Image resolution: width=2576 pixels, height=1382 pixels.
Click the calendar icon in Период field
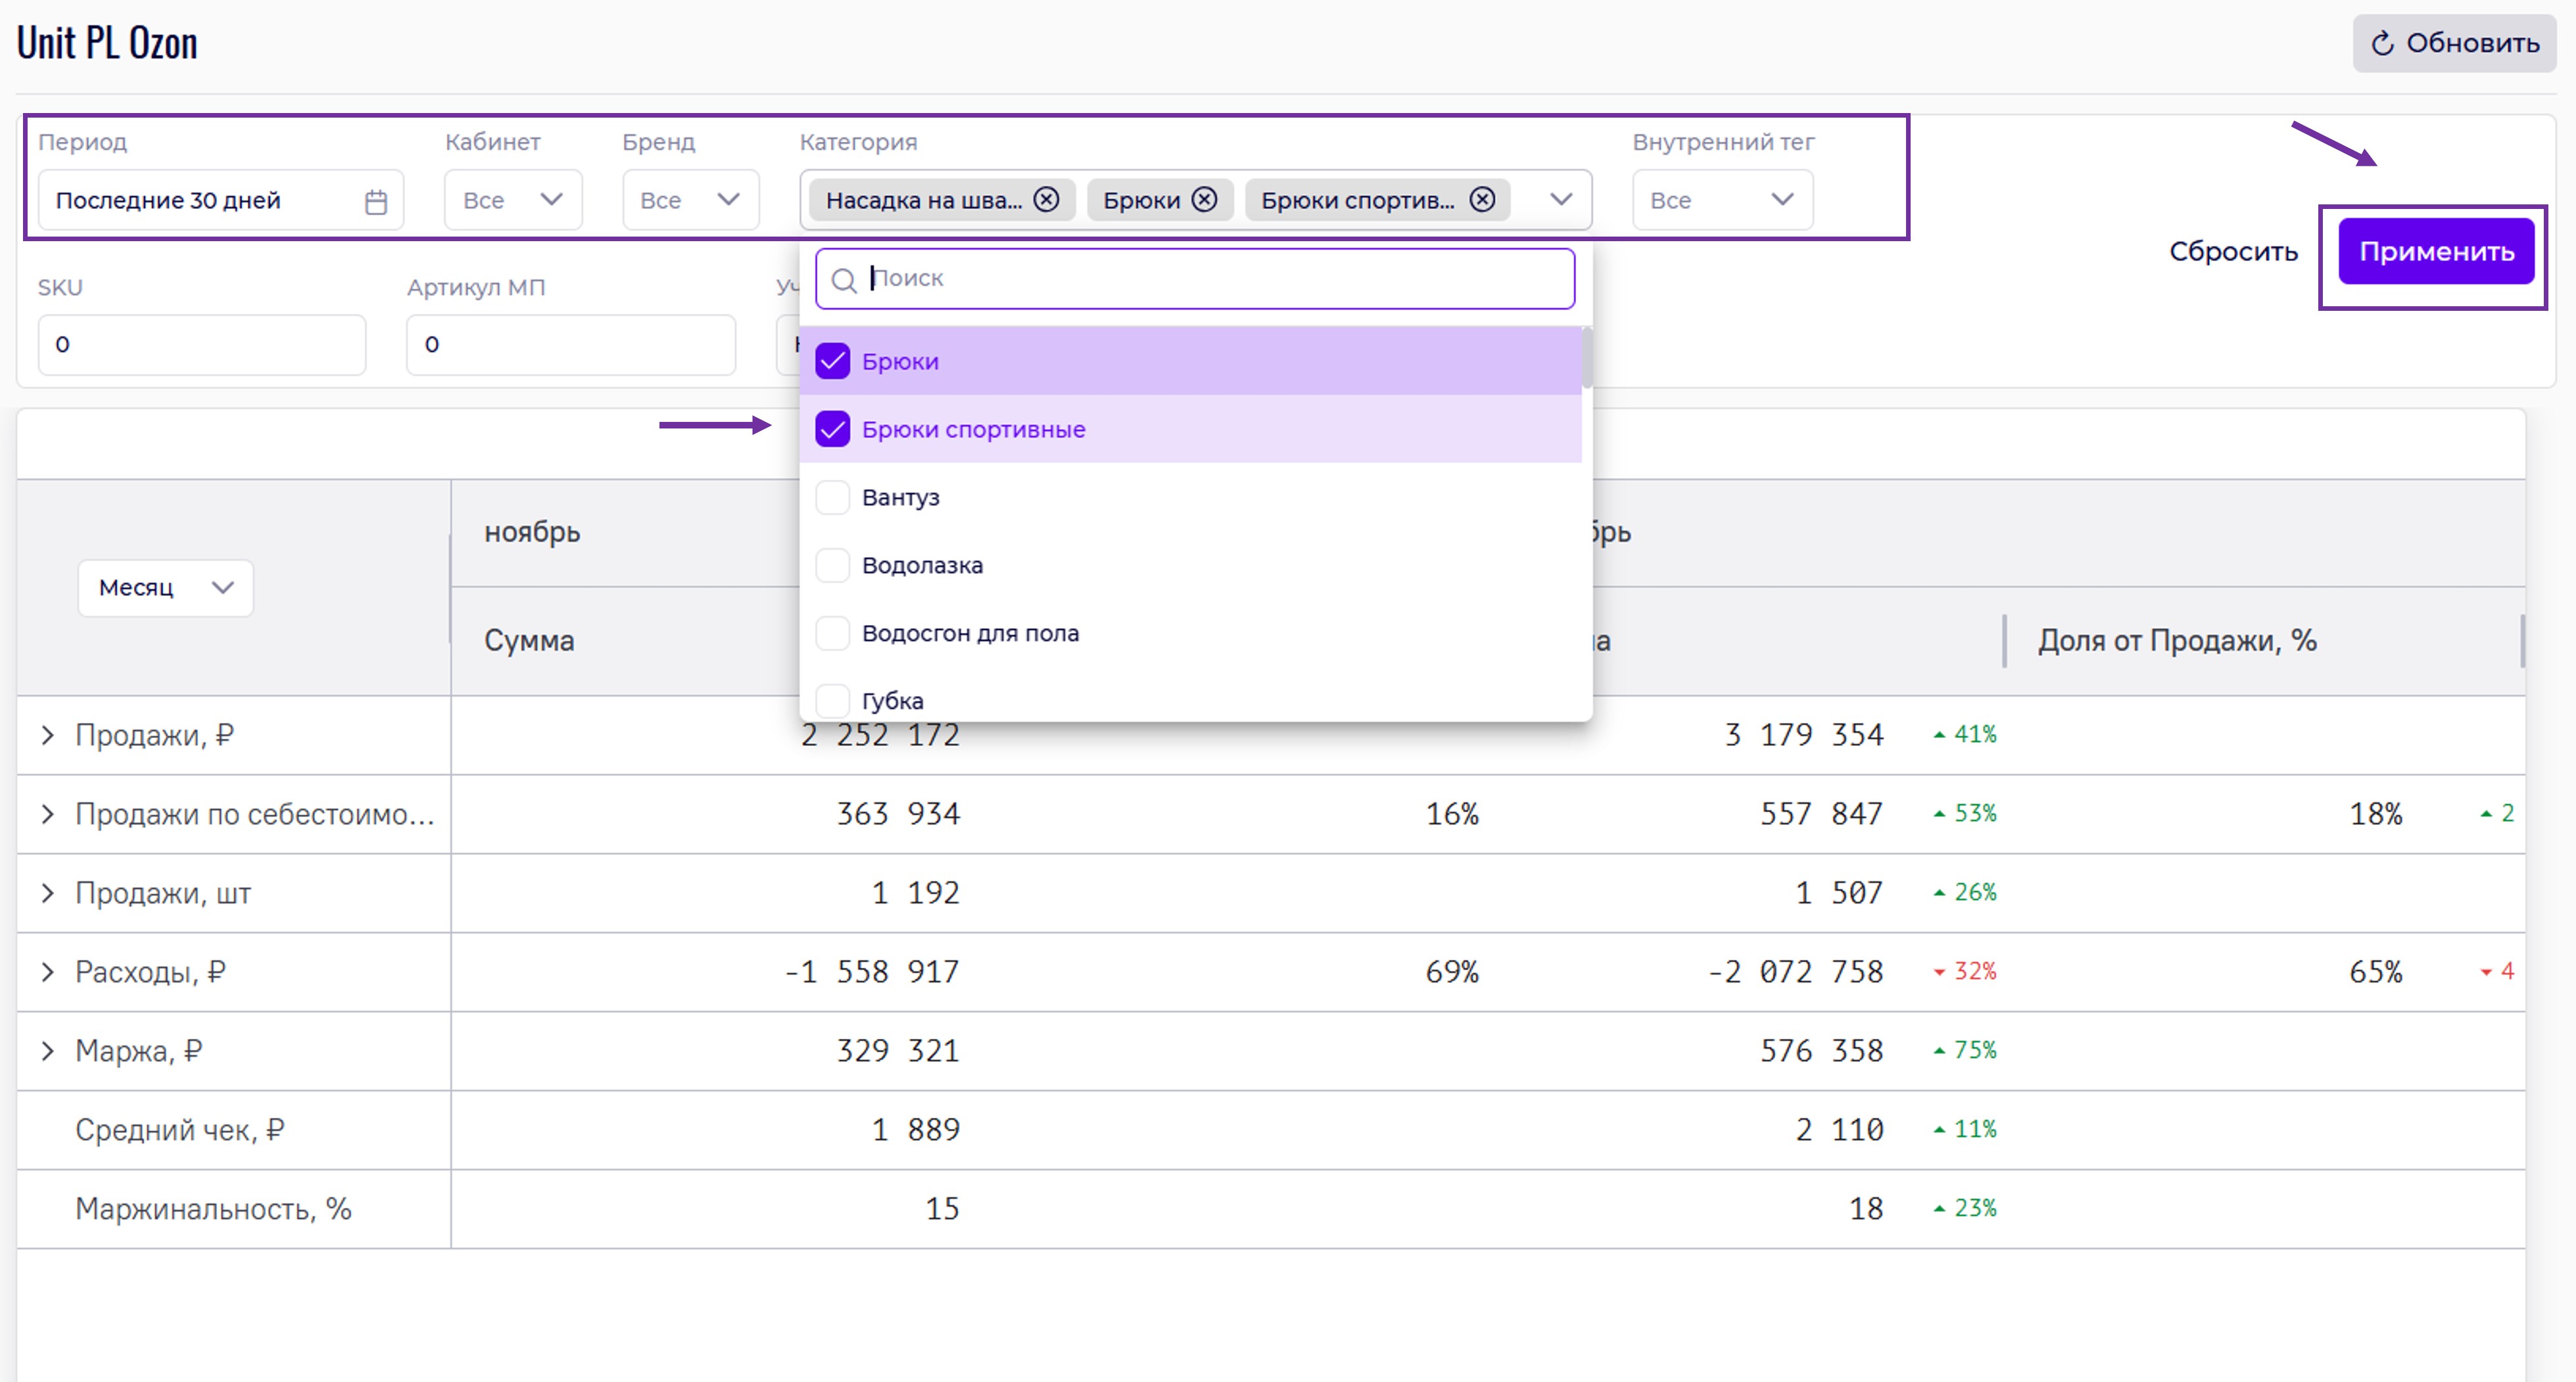(x=376, y=202)
